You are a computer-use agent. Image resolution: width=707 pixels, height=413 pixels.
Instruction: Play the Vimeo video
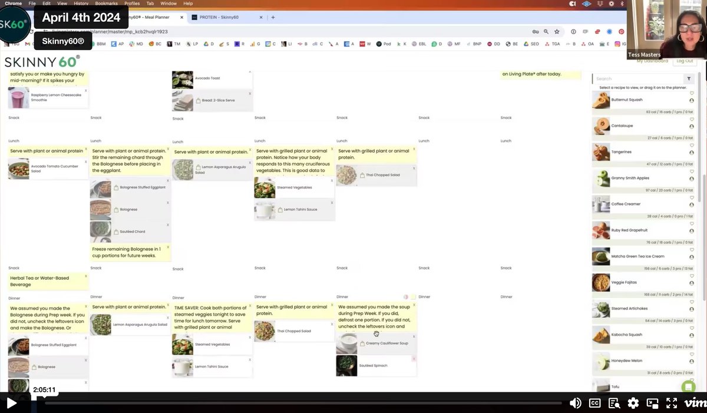click(x=11, y=404)
